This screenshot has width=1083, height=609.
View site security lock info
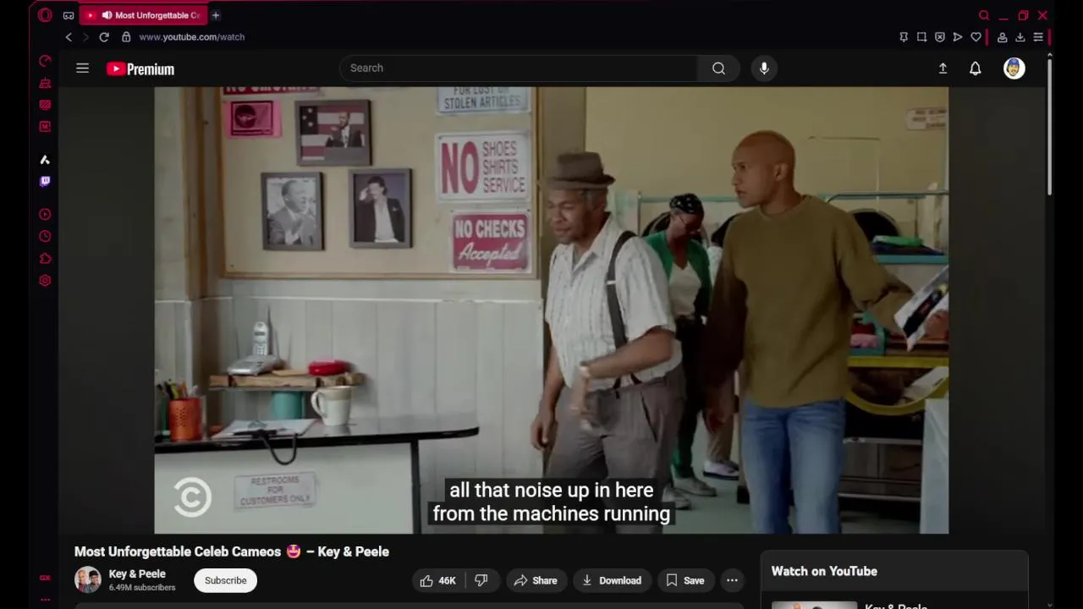point(126,37)
